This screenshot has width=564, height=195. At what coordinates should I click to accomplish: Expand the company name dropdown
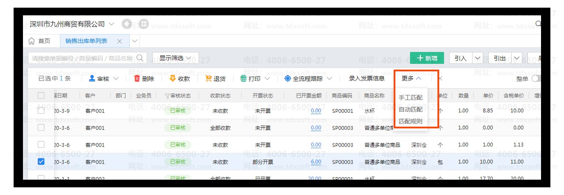click(111, 24)
